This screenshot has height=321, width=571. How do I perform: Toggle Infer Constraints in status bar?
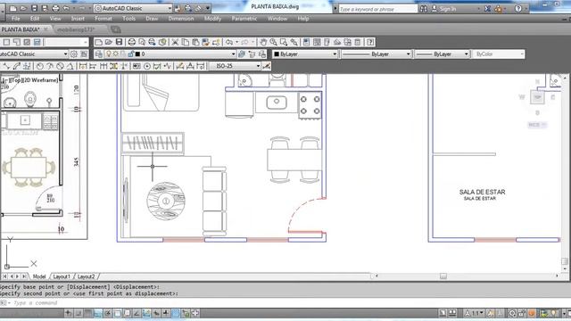[69, 313]
